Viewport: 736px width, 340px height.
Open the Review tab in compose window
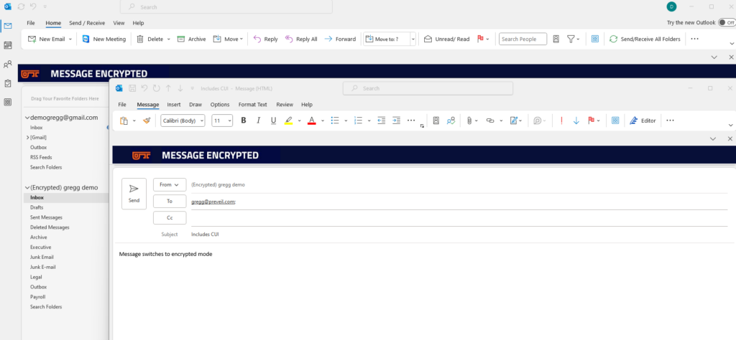tap(285, 105)
